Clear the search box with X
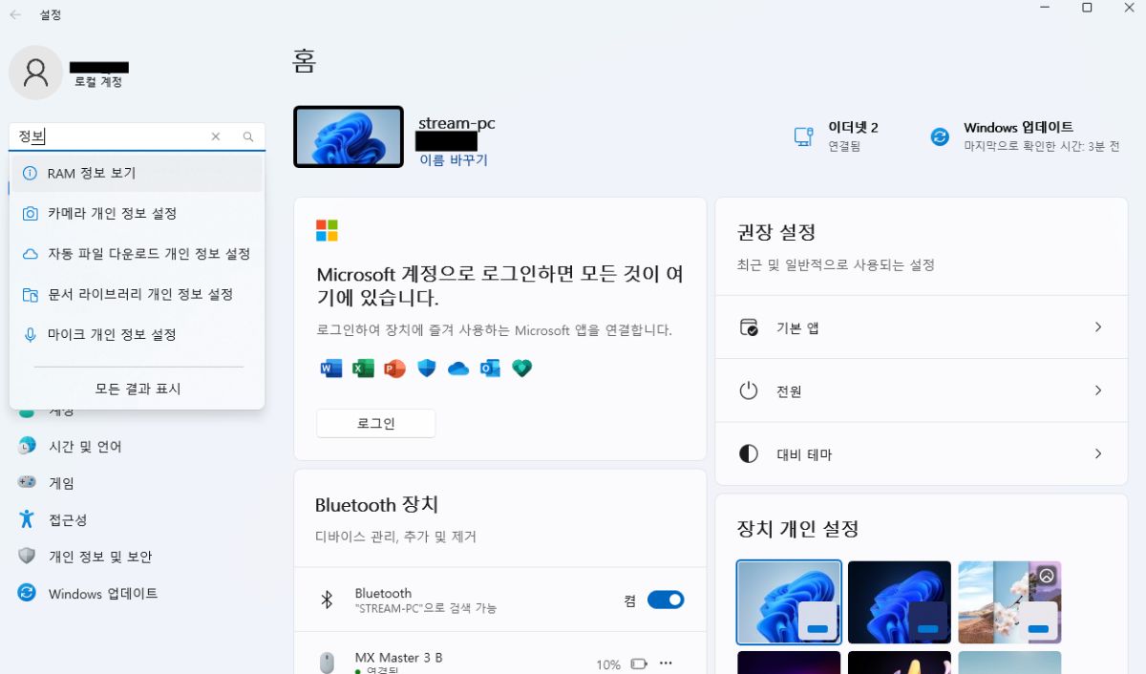This screenshot has width=1146, height=674. tap(216, 137)
